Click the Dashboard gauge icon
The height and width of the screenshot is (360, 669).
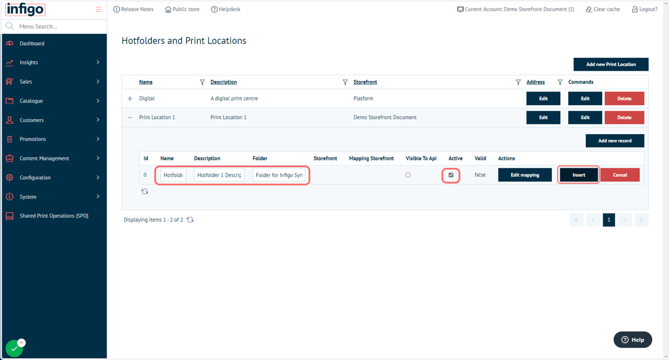click(x=9, y=43)
